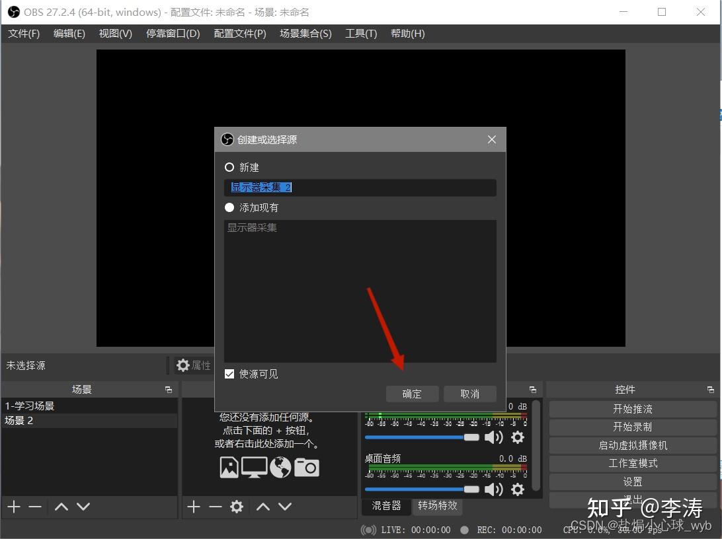Select the 新建 radio button
Screen dimensions: 722x539
(229, 167)
